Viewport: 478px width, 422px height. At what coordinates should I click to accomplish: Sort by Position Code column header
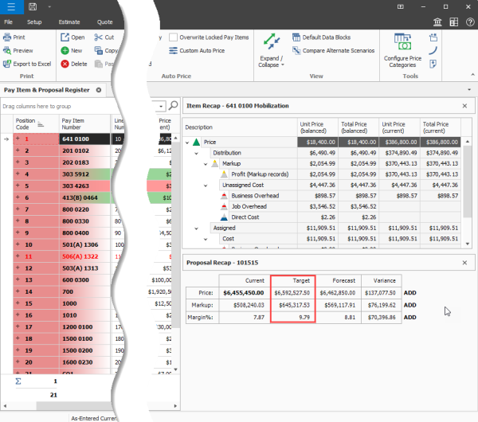(x=36, y=124)
